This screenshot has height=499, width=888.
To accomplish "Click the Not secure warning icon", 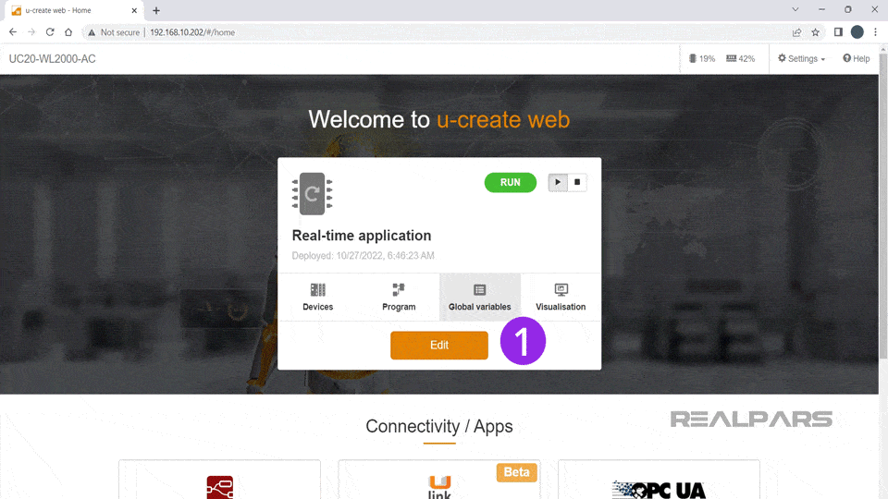I will coord(92,32).
